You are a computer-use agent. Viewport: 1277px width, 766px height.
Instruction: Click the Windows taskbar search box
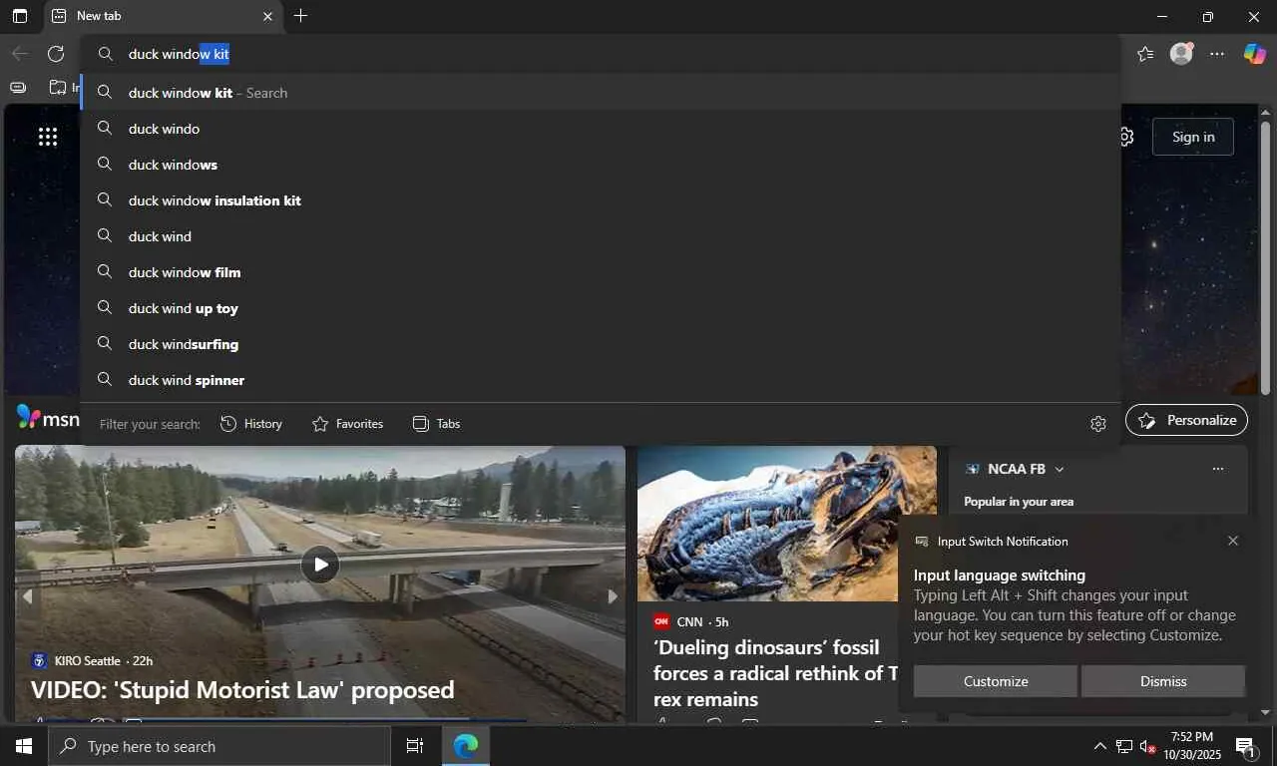[219, 746]
